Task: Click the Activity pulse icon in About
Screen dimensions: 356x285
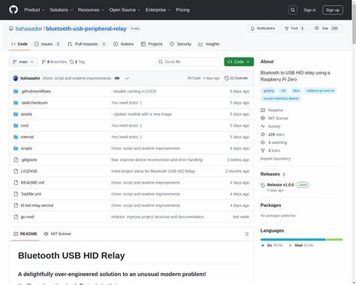Action: pyautogui.click(x=263, y=126)
